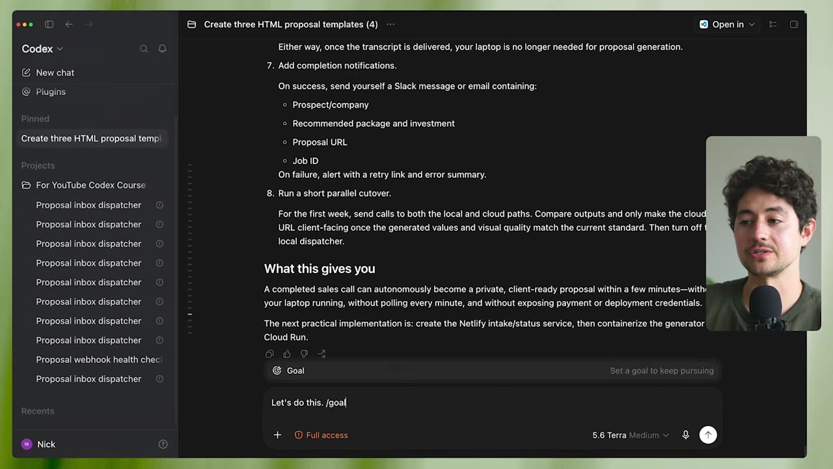Open the chat title more options ellipsis
833x469 pixels.
click(390, 24)
